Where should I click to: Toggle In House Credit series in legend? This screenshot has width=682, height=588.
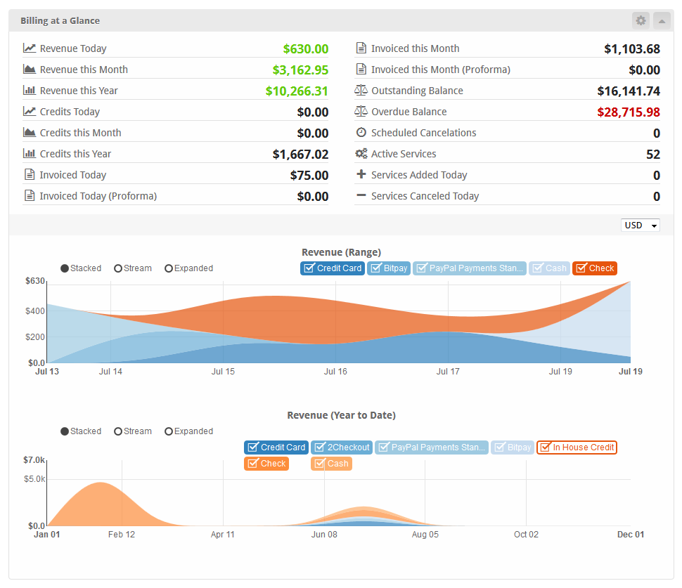pos(577,447)
